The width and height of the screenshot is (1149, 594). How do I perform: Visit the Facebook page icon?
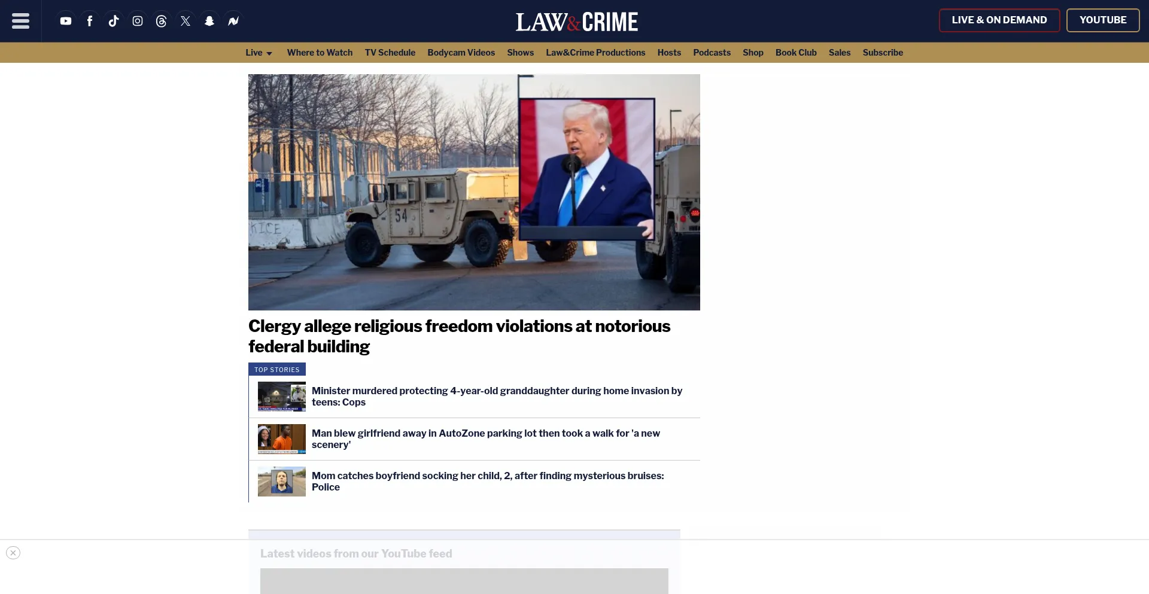(x=90, y=21)
